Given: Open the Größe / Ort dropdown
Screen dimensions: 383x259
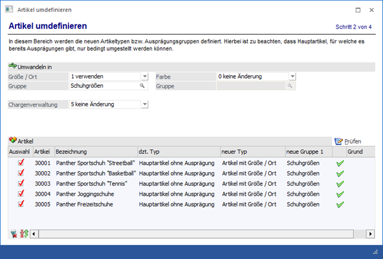Looking at the screenshot, I should pyautogui.click(x=145, y=76).
